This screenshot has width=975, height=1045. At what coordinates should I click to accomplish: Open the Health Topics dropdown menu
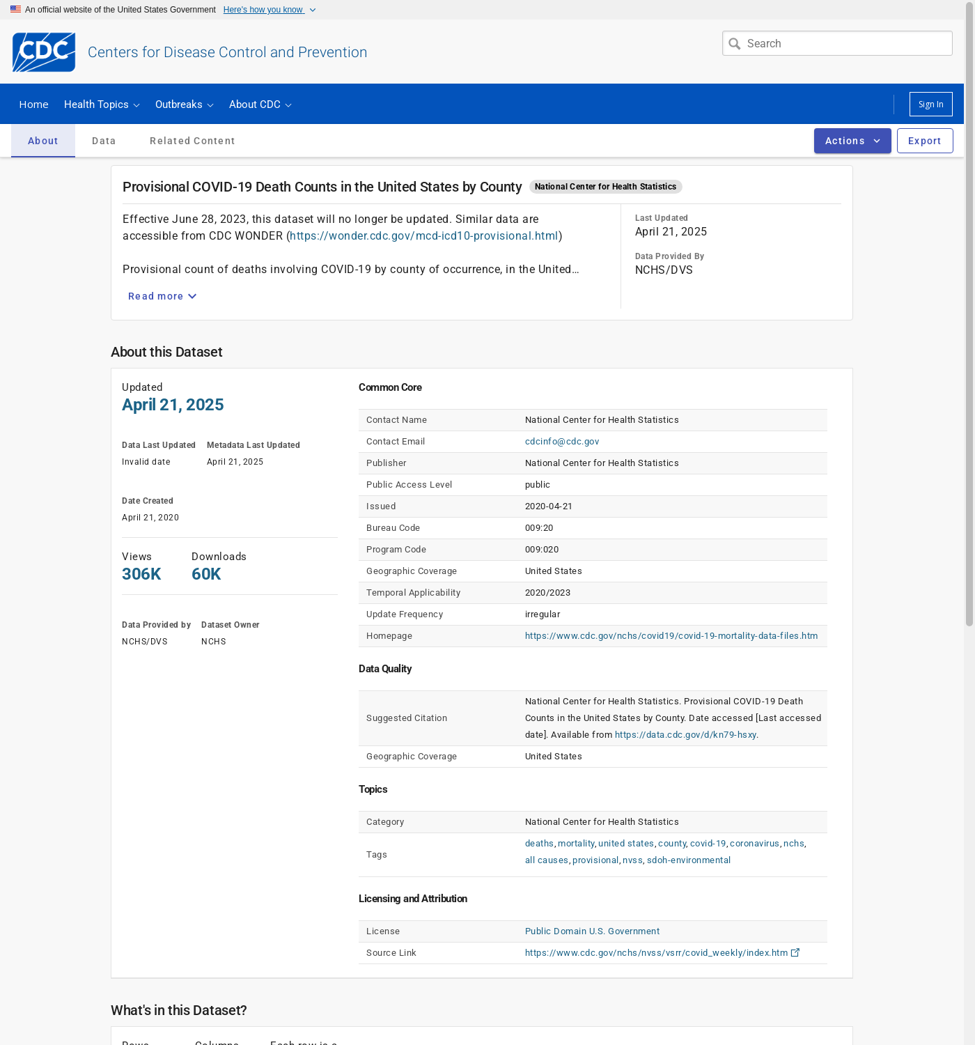[x=102, y=104]
